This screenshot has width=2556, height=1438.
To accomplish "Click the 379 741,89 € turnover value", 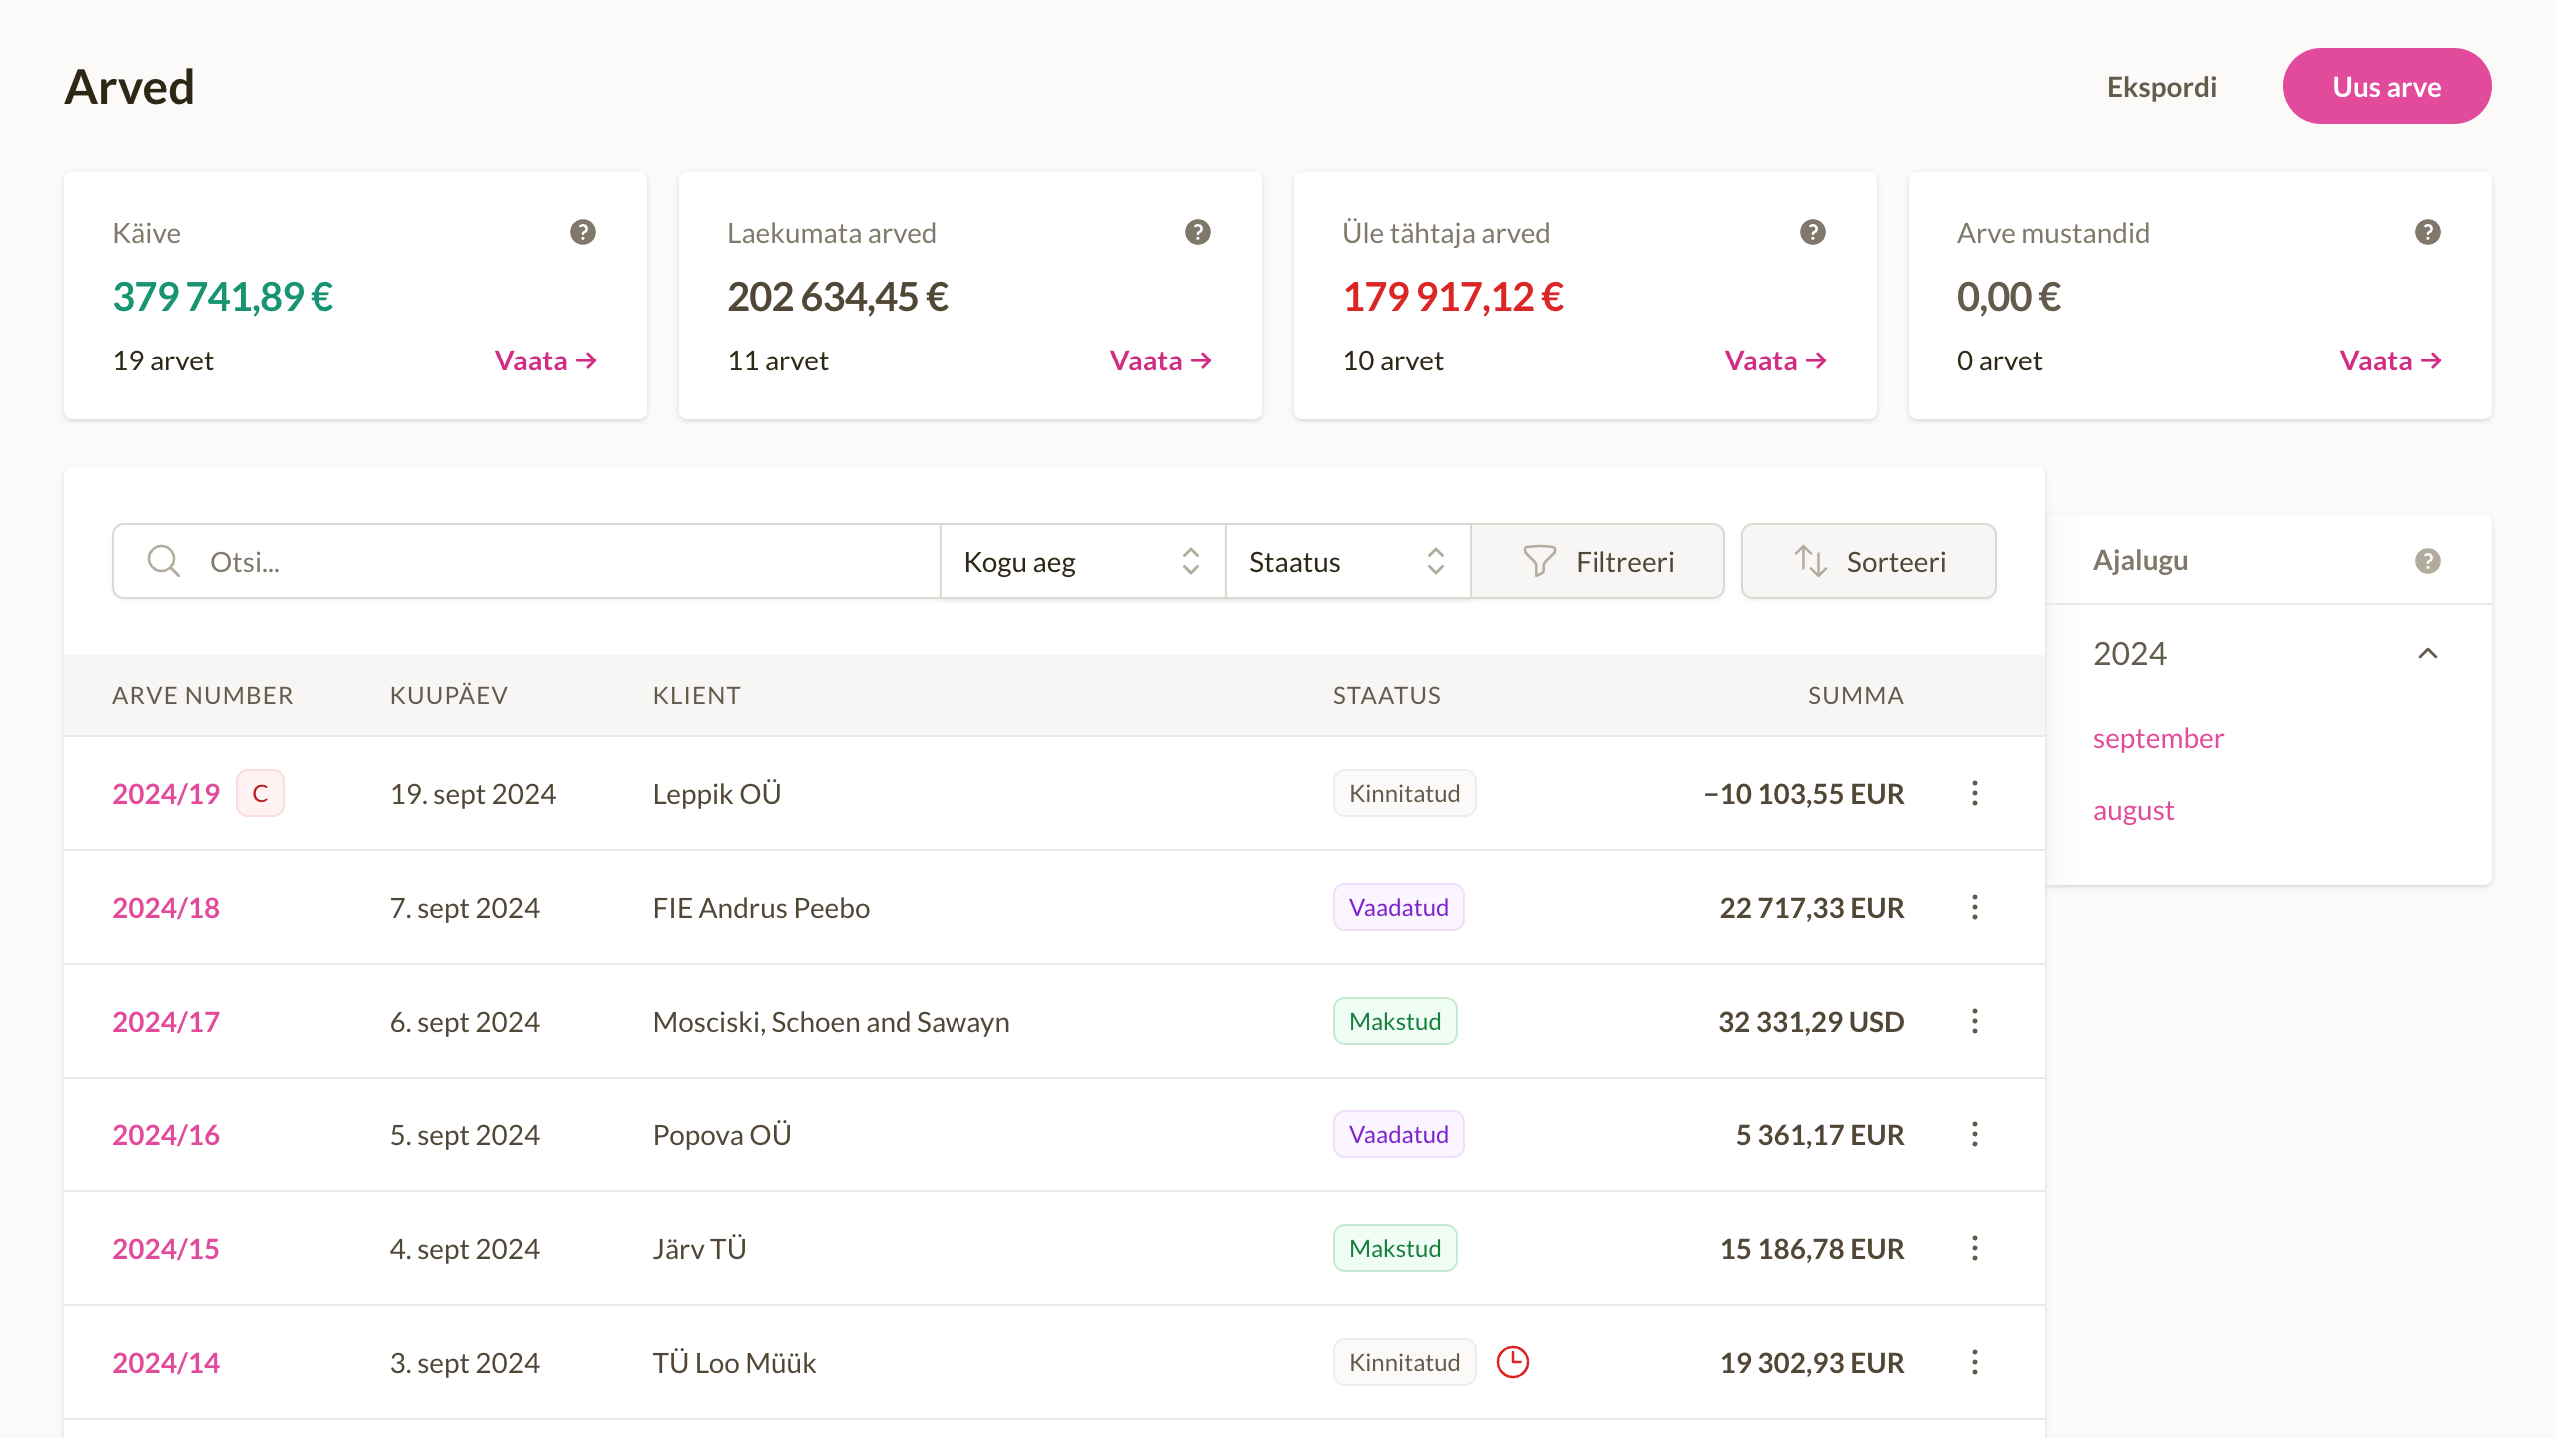I will 223,297.
